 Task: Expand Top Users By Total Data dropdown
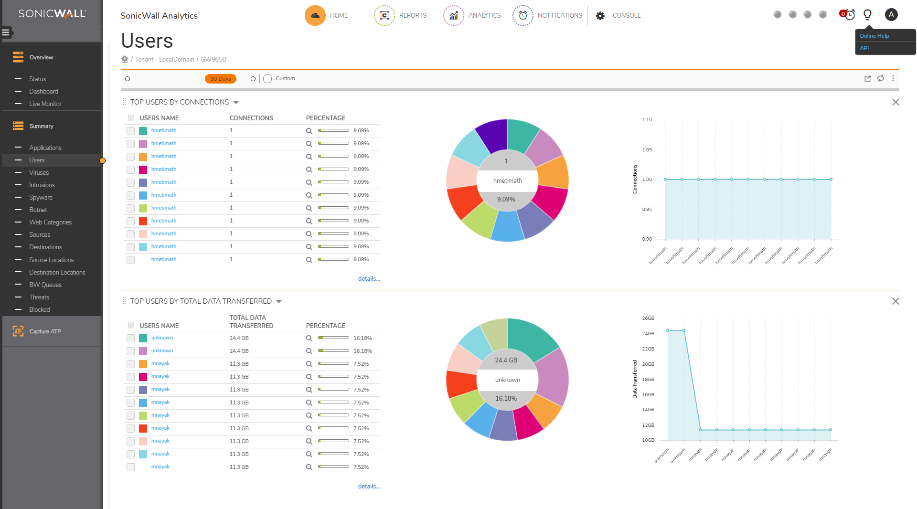coord(279,302)
